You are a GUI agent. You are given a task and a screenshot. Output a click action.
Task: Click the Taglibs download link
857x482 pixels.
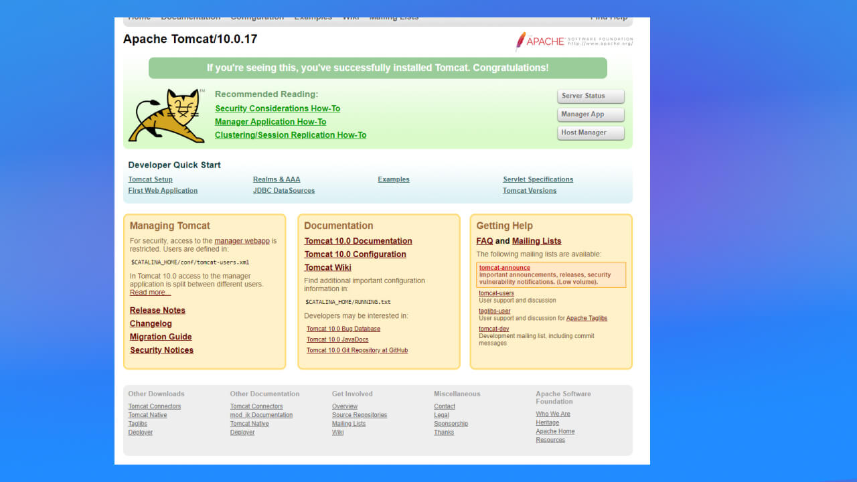(x=138, y=424)
